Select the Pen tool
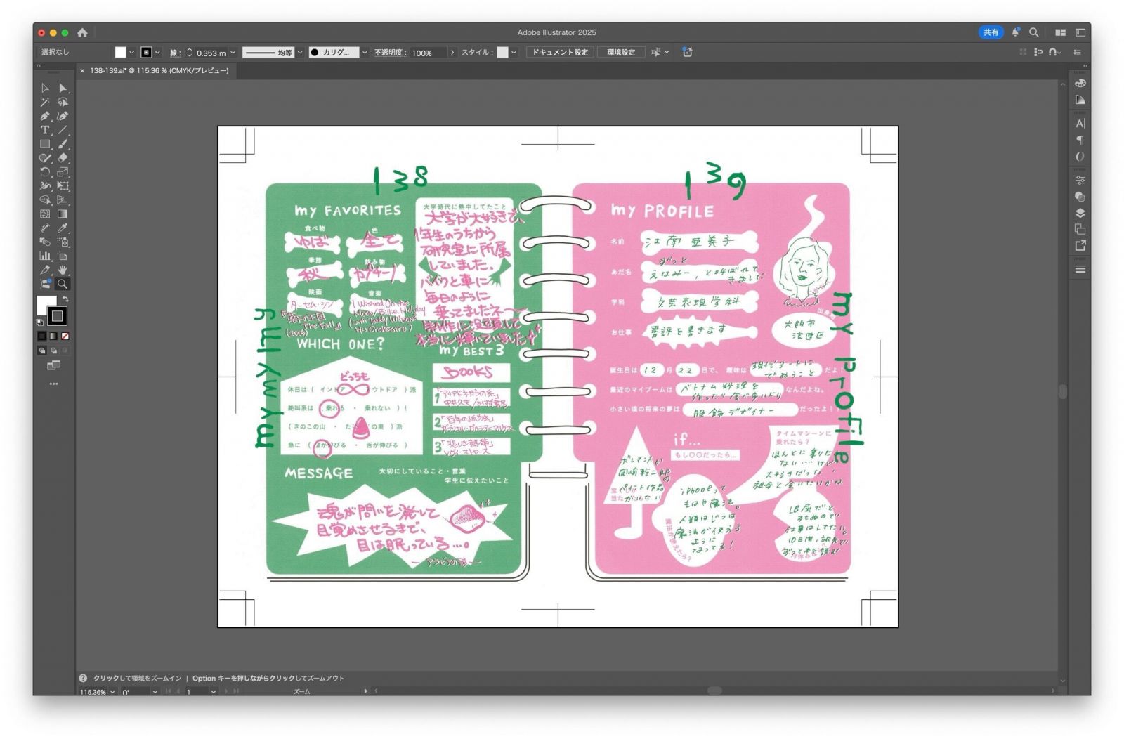Screen dimensions: 1124x739 45,116
